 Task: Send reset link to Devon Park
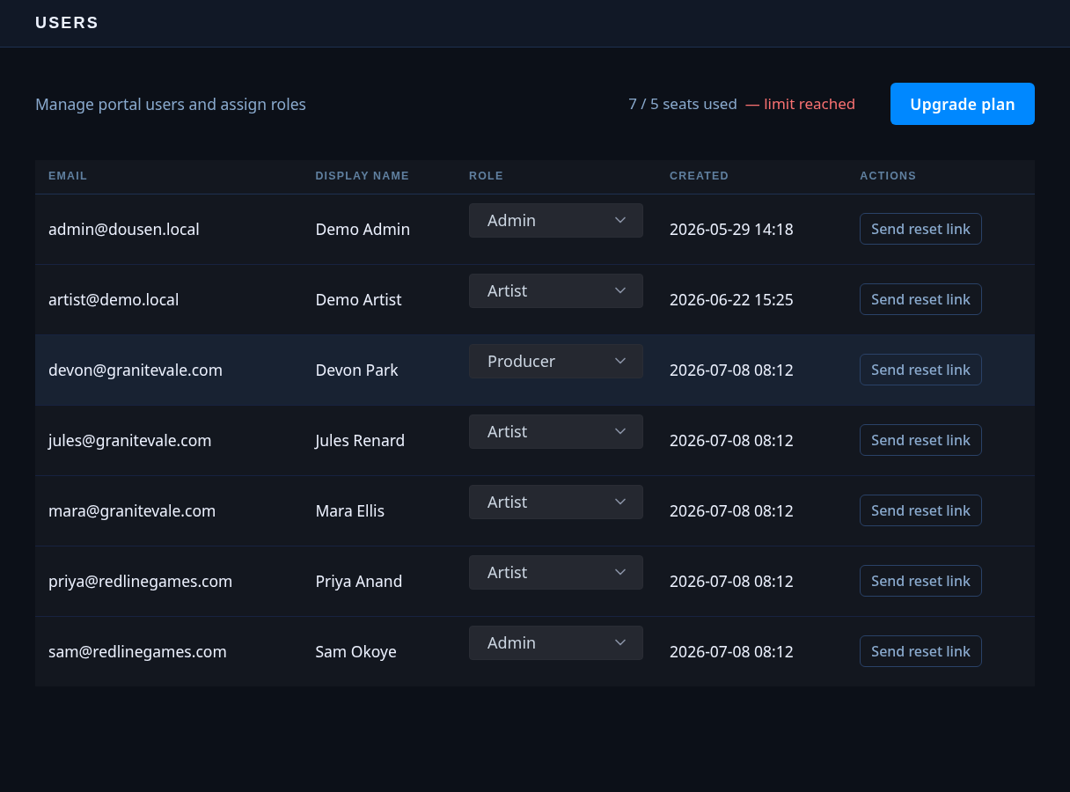(920, 370)
